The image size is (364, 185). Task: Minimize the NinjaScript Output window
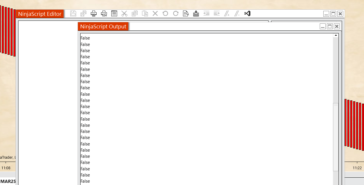pos(323,27)
